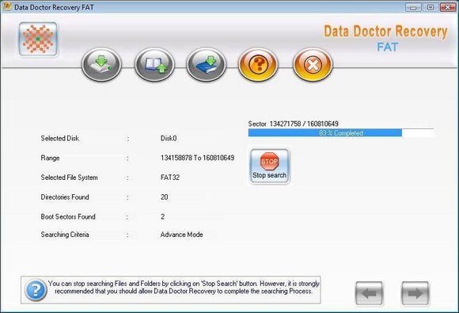Image resolution: width=459 pixels, height=313 pixels.
Task: Click the hint text about stopping the search
Action: pyautogui.click(x=184, y=287)
